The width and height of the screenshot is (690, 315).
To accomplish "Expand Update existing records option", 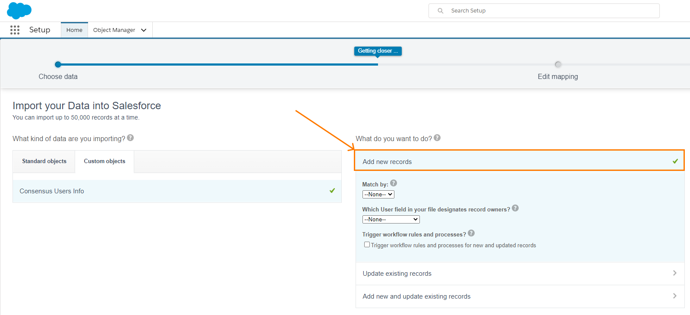I will (x=520, y=274).
